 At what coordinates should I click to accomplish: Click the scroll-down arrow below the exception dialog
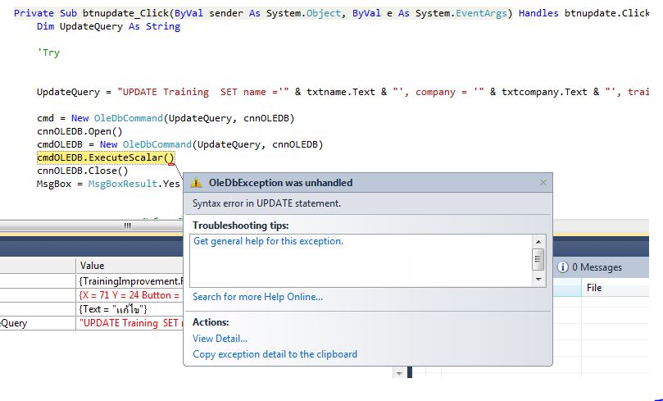399,374
